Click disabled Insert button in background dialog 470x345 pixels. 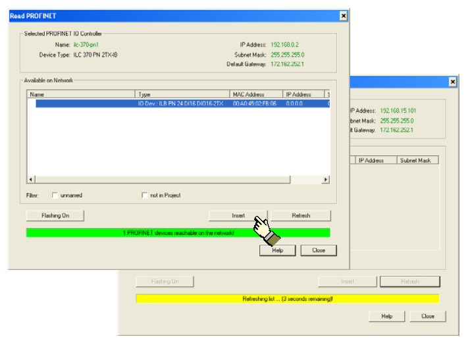pyautogui.click(x=348, y=281)
